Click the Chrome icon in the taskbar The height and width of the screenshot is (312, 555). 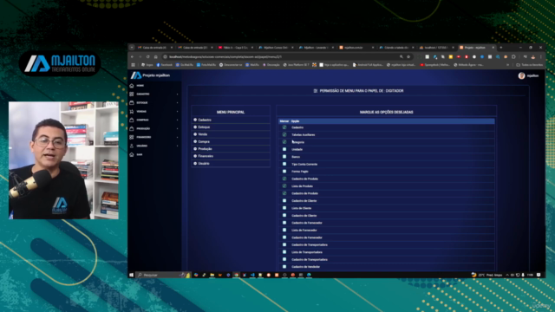point(236,275)
